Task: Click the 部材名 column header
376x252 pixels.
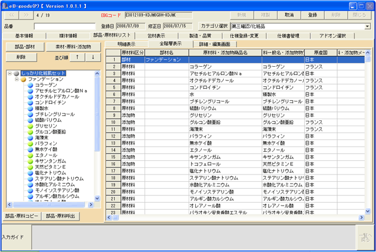Action: 167,52
